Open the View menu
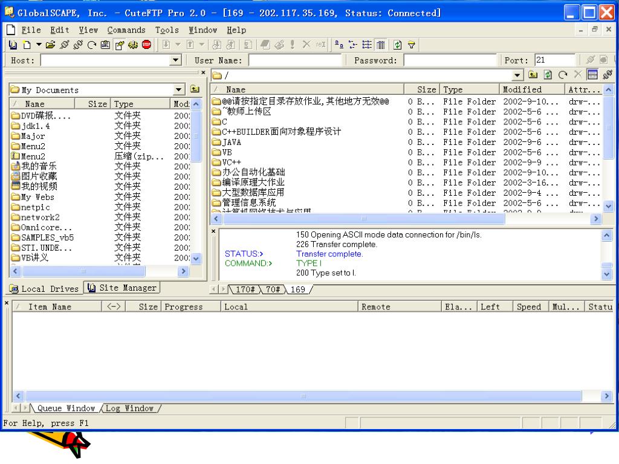The image size is (619, 464). tap(88, 30)
